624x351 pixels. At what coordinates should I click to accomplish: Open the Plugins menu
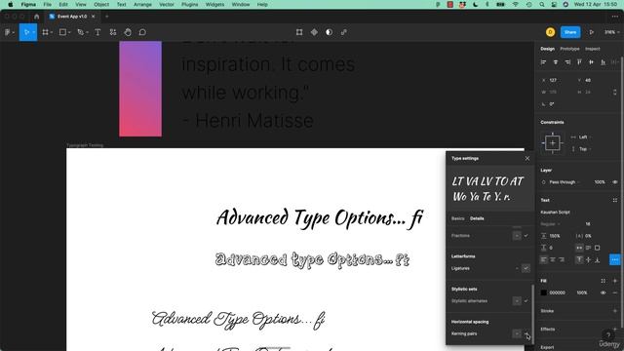[189, 4]
